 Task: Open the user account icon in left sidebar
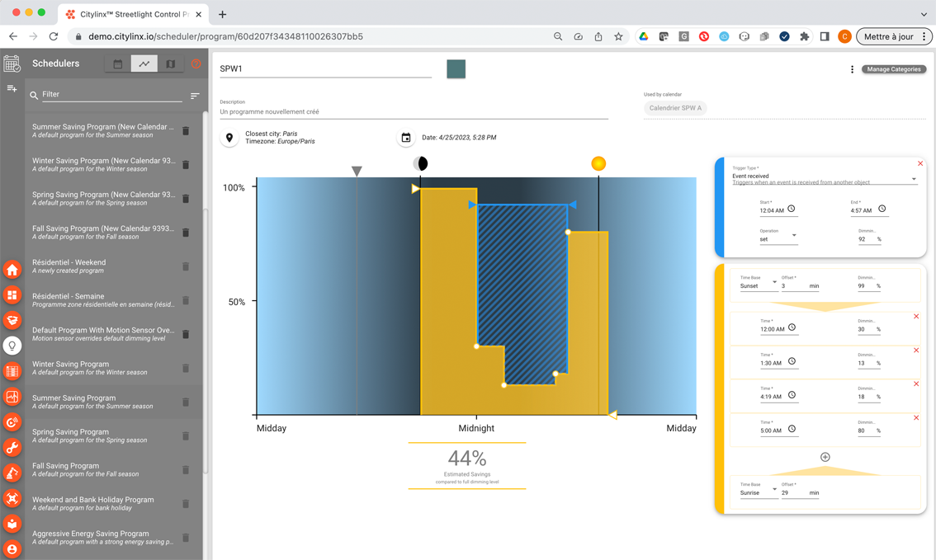[12, 548]
